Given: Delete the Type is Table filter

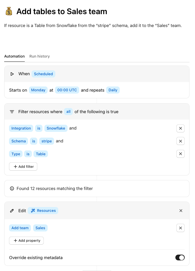Looking at the screenshot, I should click(181, 154).
